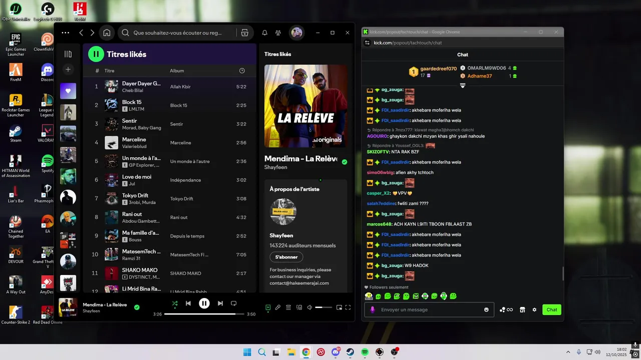Open the Spotify Home page
641x360 pixels.
pos(107,32)
